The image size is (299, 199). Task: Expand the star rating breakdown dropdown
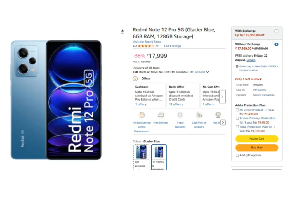[x=157, y=46]
